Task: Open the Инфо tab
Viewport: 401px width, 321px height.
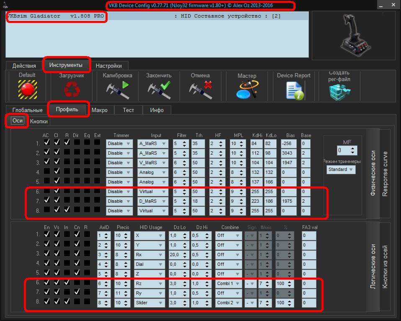Action: 157,110
